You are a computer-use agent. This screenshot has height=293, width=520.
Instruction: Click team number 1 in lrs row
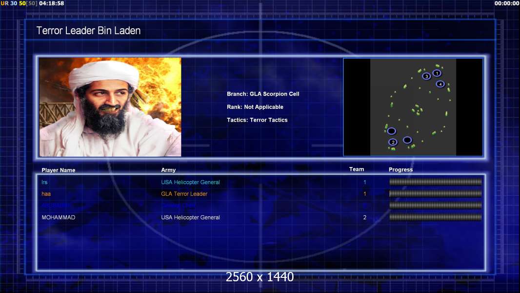coord(365,182)
